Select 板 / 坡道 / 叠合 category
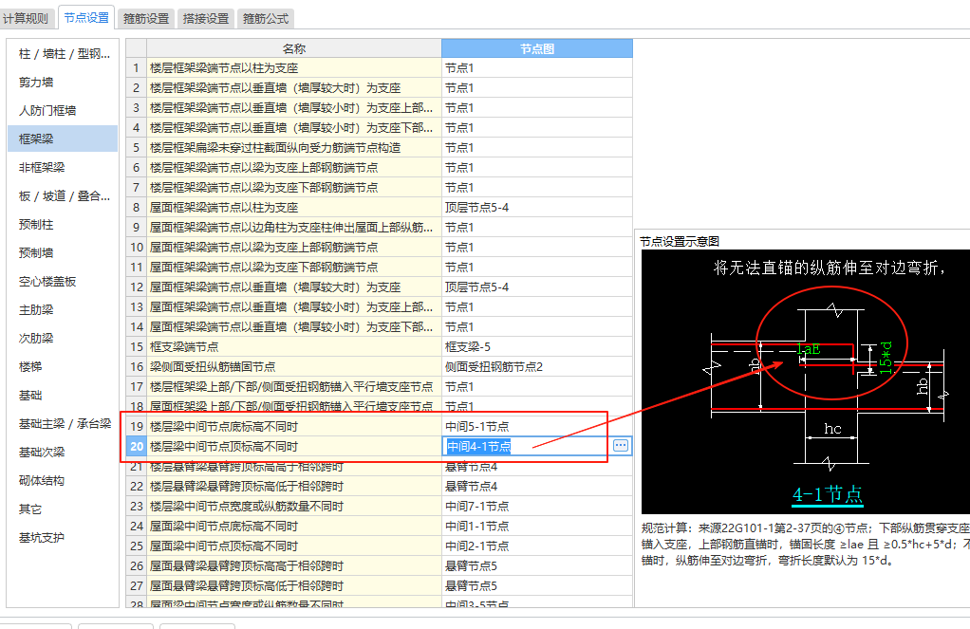 click(63, 196)
